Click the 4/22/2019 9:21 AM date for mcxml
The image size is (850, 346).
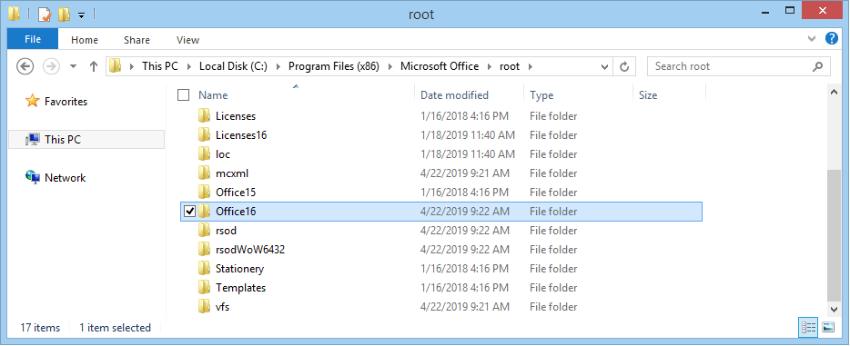click(465, 173)
